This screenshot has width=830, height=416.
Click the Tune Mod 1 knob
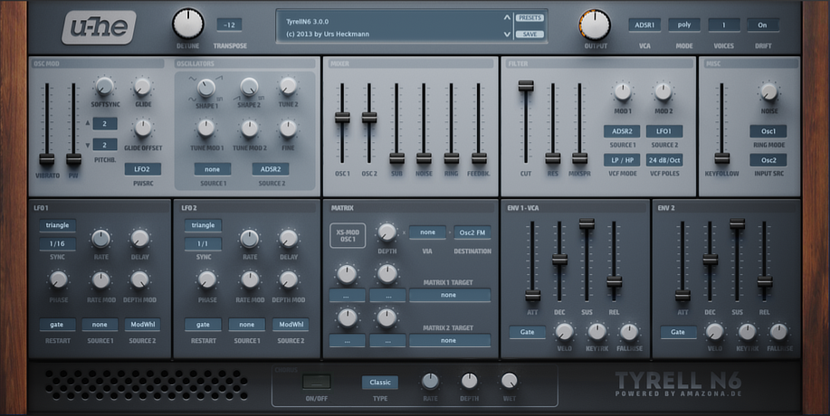coord(205,128)
